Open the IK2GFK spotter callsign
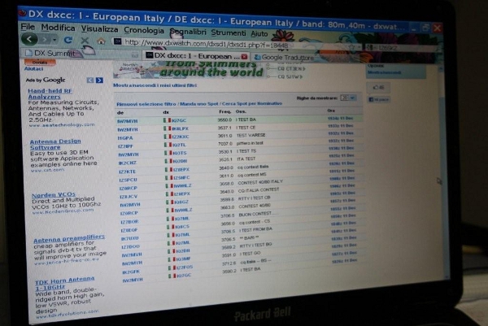The width and height of the screenshot is (488, 326). pyautogui.click(x=131, y=272)
